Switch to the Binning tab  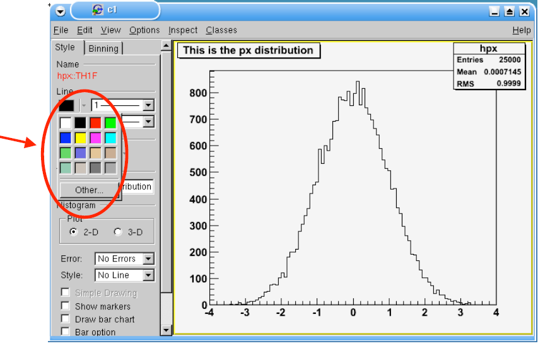pos(103,49)
